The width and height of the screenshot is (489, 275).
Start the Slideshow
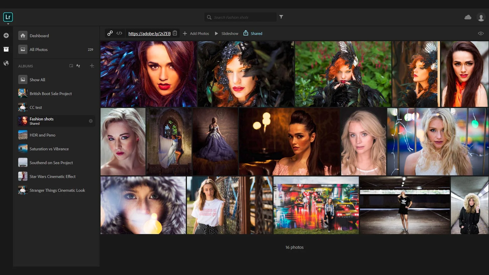coord(227,34)
